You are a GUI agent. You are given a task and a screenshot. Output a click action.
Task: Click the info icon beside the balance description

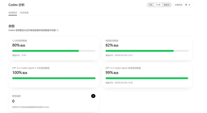tap(58, 30)
